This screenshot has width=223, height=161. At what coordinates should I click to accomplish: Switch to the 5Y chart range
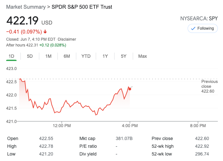(x=124, y=56)
